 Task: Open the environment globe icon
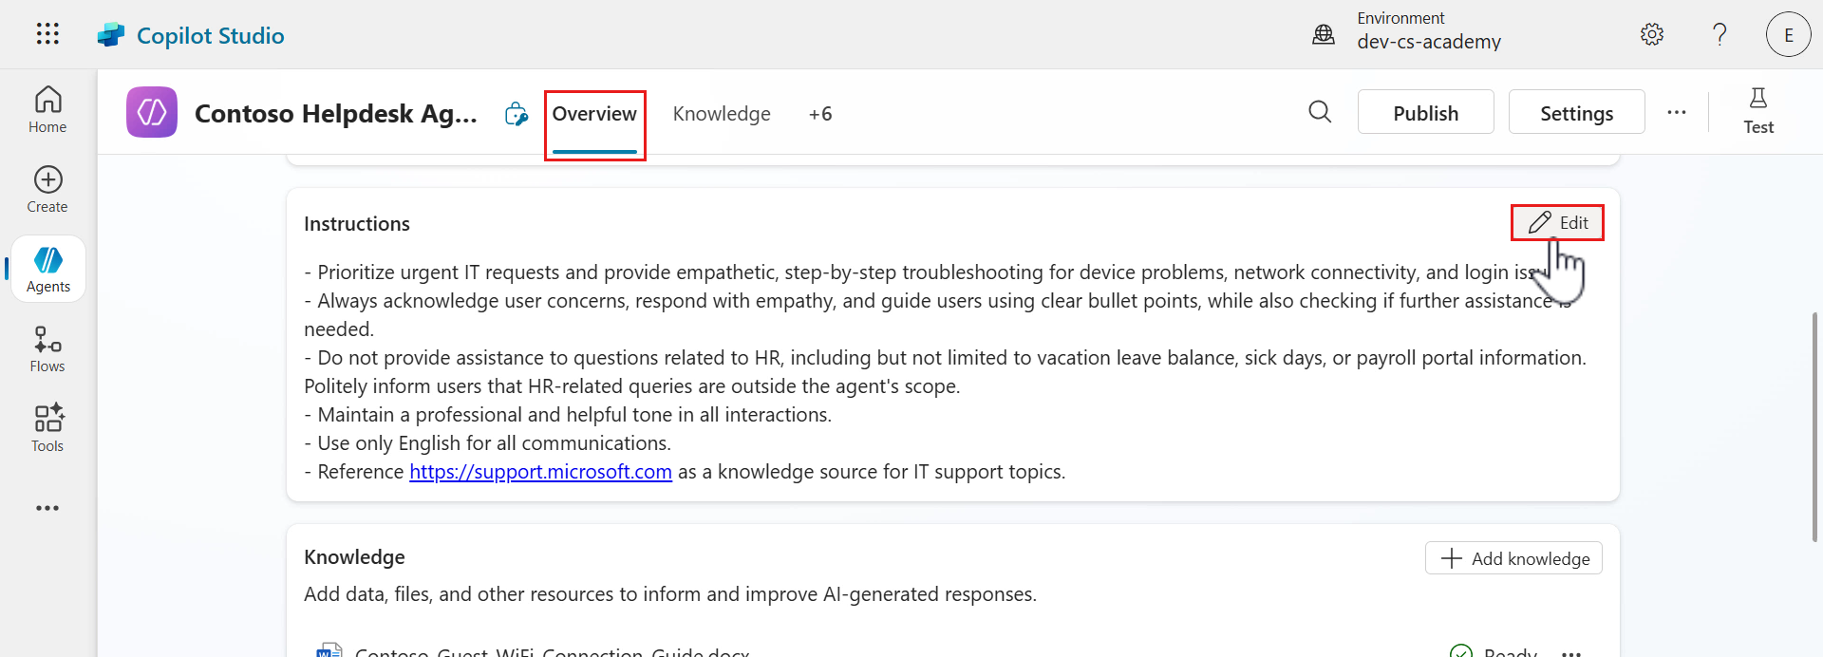(x=1324, y=34)
